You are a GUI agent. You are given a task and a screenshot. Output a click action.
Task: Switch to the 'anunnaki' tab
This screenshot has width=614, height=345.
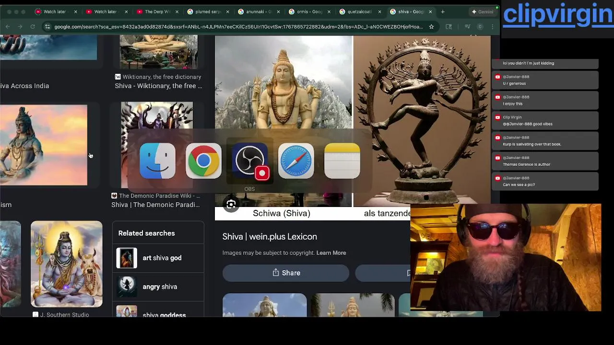258,11
